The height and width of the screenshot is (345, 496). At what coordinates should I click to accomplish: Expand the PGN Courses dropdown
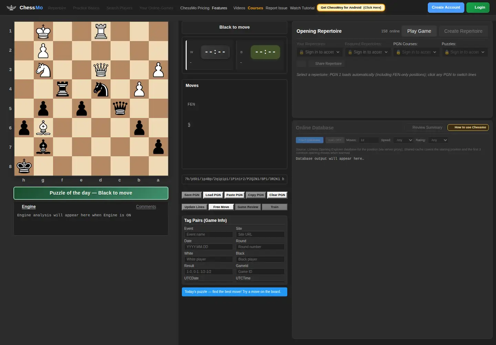(x=416, y=52)
